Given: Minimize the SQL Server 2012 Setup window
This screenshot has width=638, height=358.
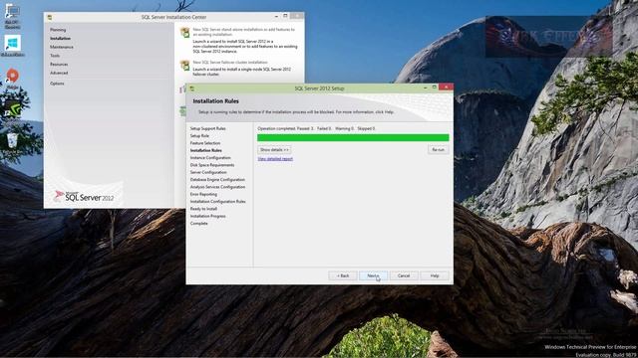Looking at the screenshot, I should tap(426, 88).
